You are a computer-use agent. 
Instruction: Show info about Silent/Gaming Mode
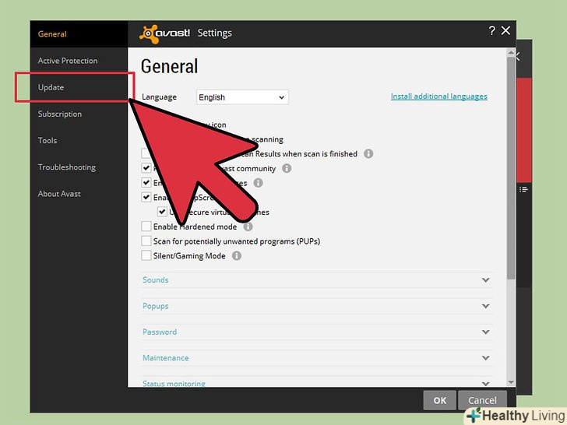click(x=237, y=256)
